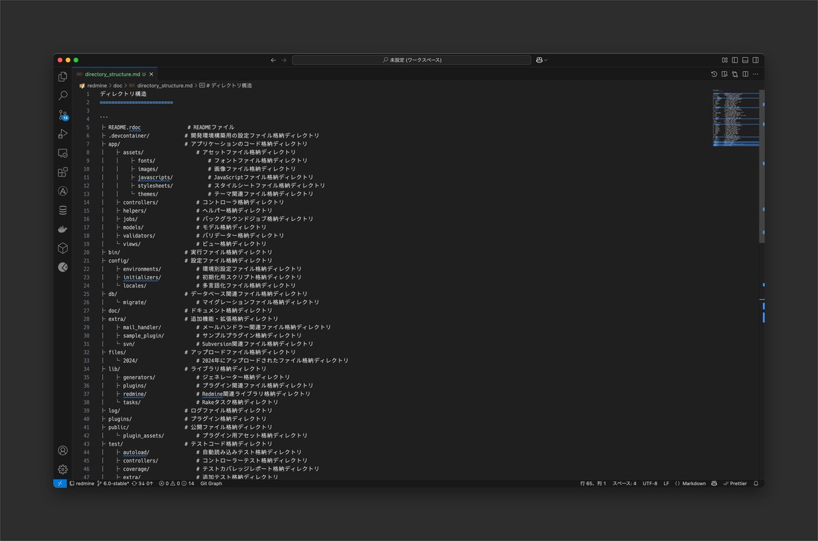The height and width of the screenshot is (541, 818).
Task: Open Copilot status icon in status bar
Action: 714,483
